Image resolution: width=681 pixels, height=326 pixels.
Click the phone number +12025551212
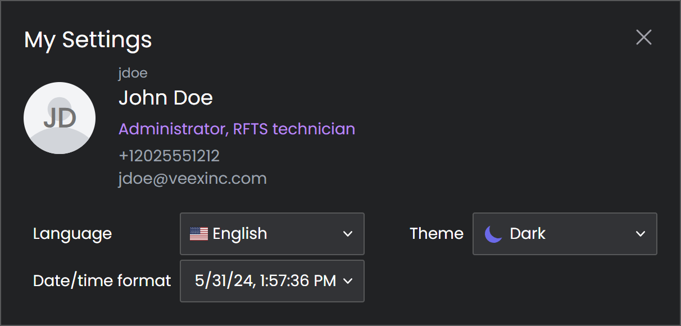(x=169, y=156)
